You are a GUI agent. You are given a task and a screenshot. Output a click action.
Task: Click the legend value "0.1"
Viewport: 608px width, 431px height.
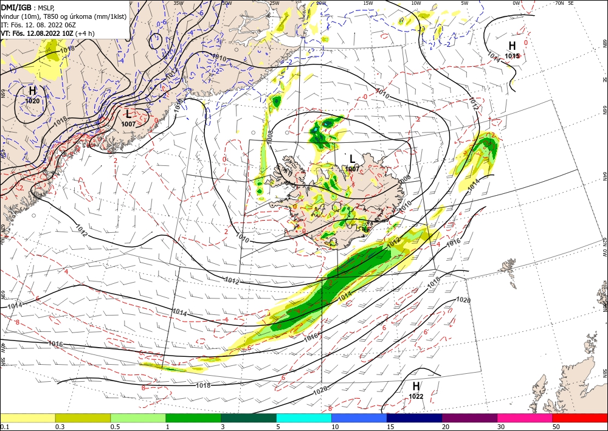[5, 426]
